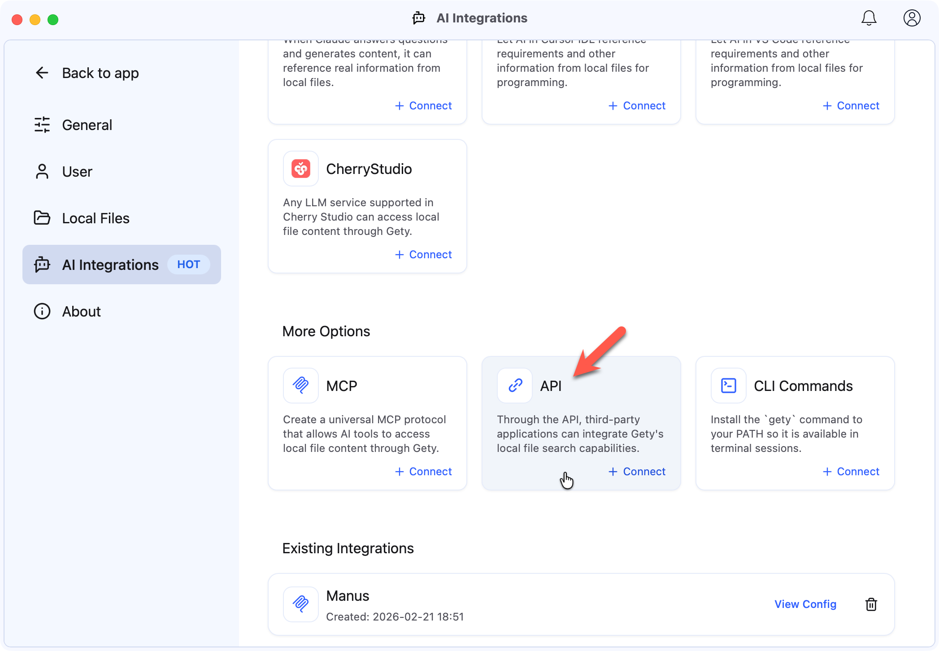Select the CLI Commands terminal icon
Image resolution: width=939 pixels, height=651 pixels.
point(728,385)
